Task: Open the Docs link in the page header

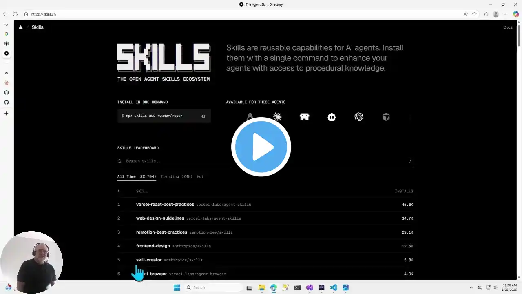Action: pos(508,27)
